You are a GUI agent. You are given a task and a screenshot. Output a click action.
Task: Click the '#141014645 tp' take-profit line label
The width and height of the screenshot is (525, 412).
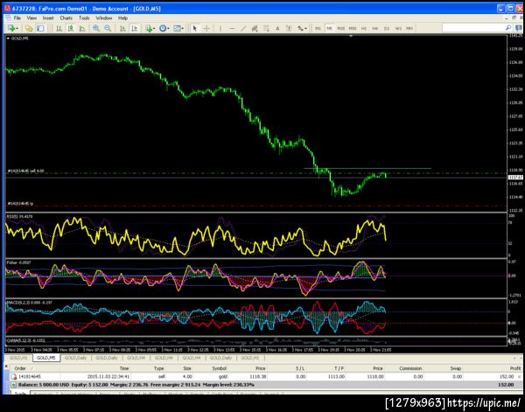click(20, 204)
